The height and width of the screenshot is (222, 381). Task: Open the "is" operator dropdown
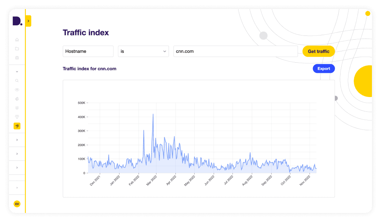click(x=143, y=51)
